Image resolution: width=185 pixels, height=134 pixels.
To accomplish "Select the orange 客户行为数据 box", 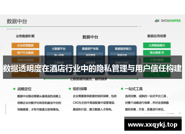I will [26, 53].
